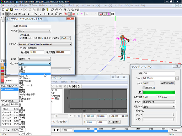Open the Animation(A) menu
This screenshot has height=136, width=182.
pyautogui.click(x=91, y=6)
